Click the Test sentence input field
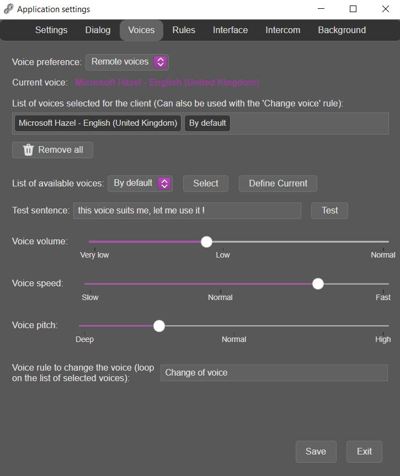400x476 pixels. [187, 210]
